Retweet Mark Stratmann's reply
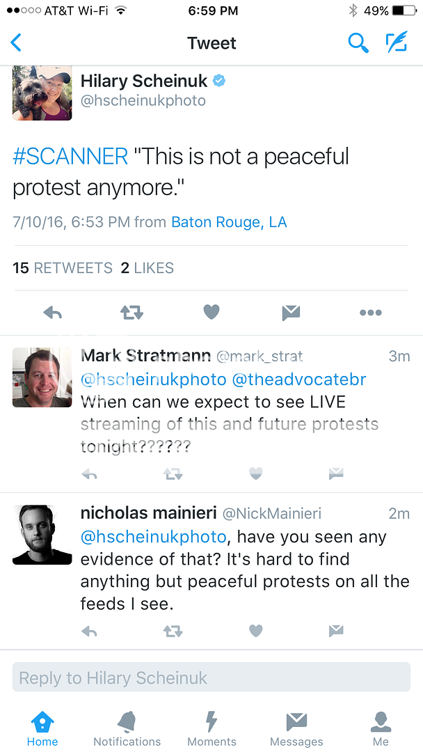Viewport: 423px width, 752px height. tap(173, 474)
